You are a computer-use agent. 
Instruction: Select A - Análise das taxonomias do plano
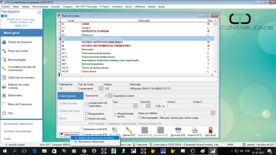coord(95,138)
